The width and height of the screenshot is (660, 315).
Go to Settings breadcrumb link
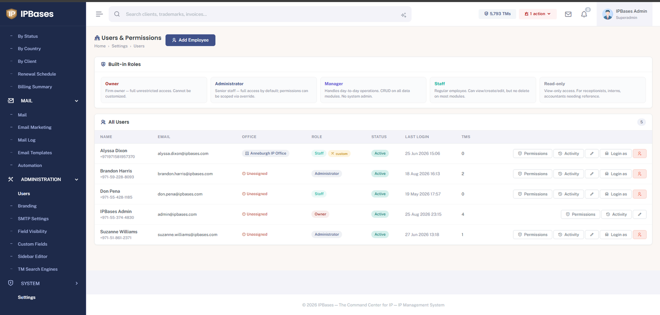120,46
